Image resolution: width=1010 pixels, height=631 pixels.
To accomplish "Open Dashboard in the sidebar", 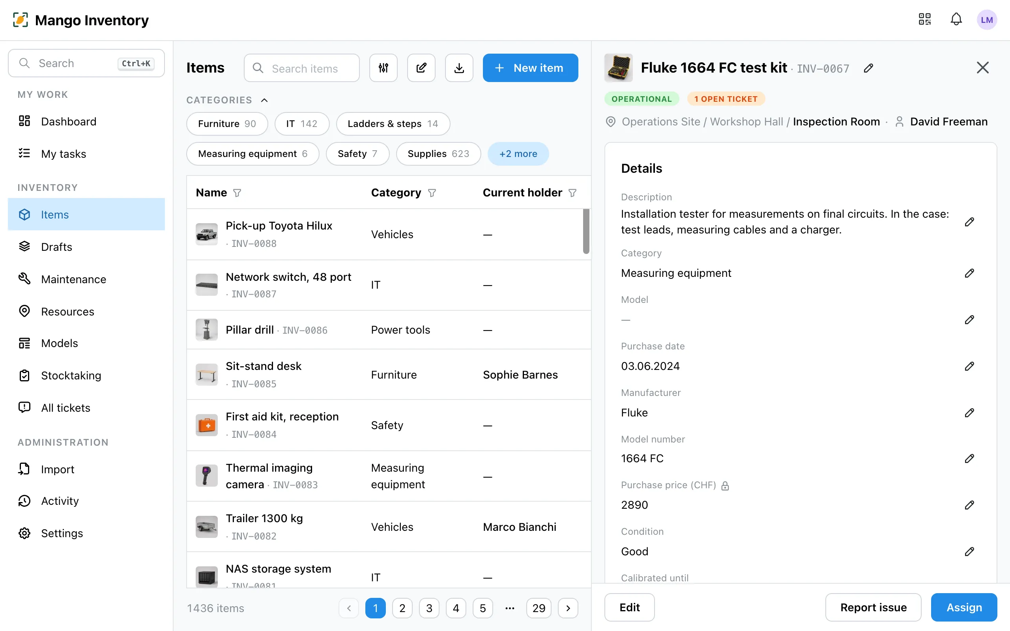I will tap(86, 121).
